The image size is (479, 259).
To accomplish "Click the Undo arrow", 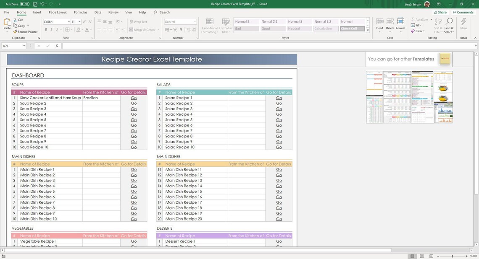I will (42, 4).
